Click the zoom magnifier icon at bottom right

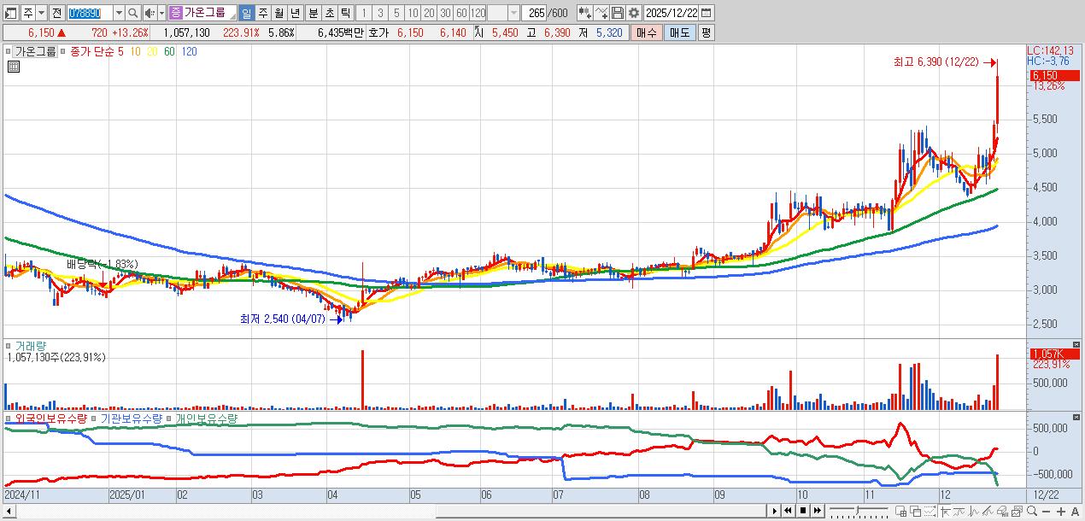[x=1031, y=511]
